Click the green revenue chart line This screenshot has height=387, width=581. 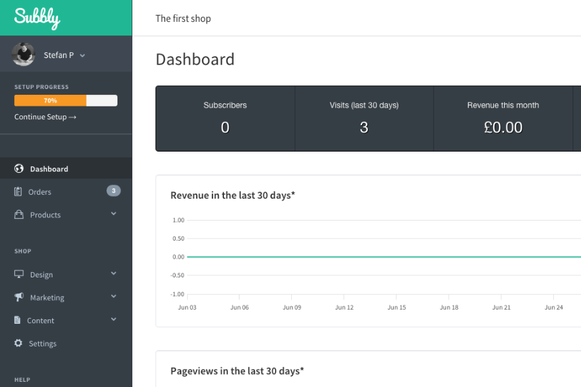tap(384, 257)
